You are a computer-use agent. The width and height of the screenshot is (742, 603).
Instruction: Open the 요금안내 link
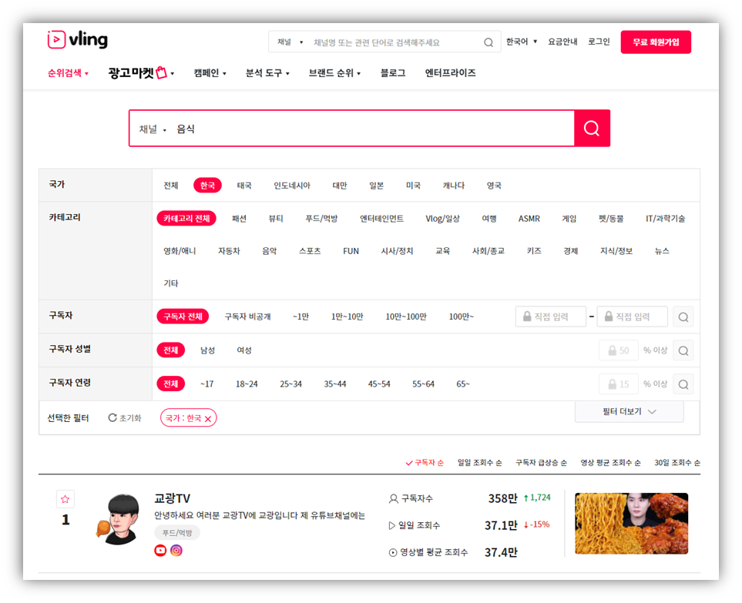coord(562,42)
